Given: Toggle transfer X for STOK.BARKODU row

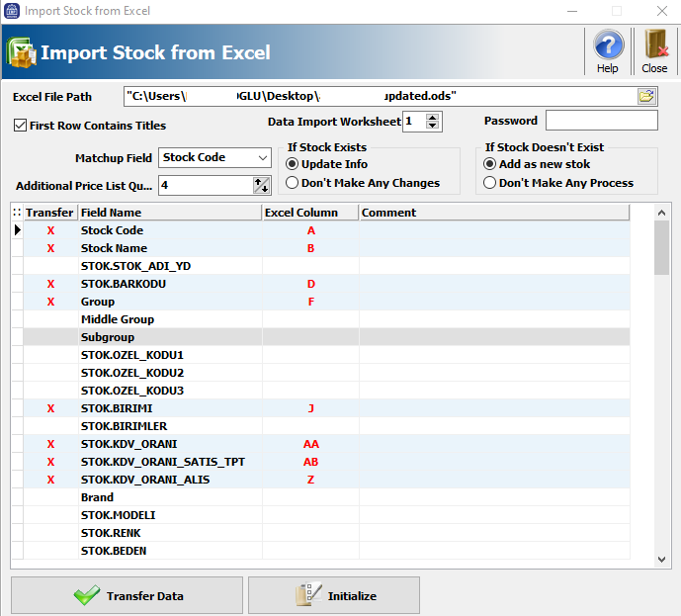Looking at the screenshot, I should point(50,284).
